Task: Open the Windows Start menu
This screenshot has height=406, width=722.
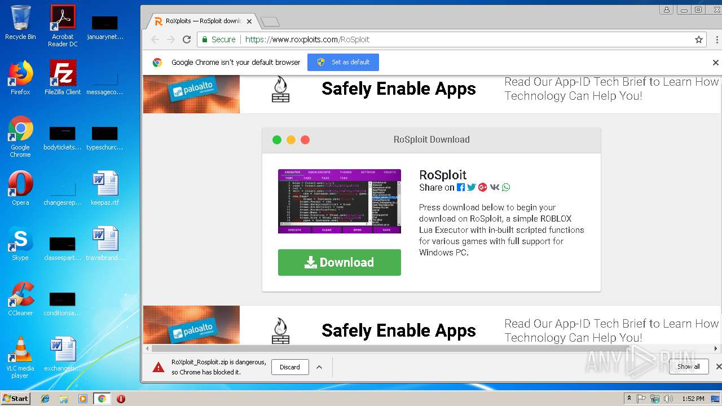Action: [15, 398]
